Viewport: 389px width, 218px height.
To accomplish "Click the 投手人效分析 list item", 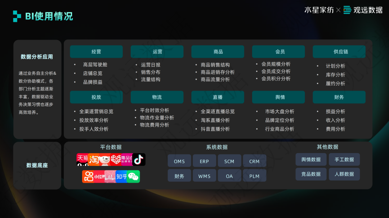I will point(94,129).
